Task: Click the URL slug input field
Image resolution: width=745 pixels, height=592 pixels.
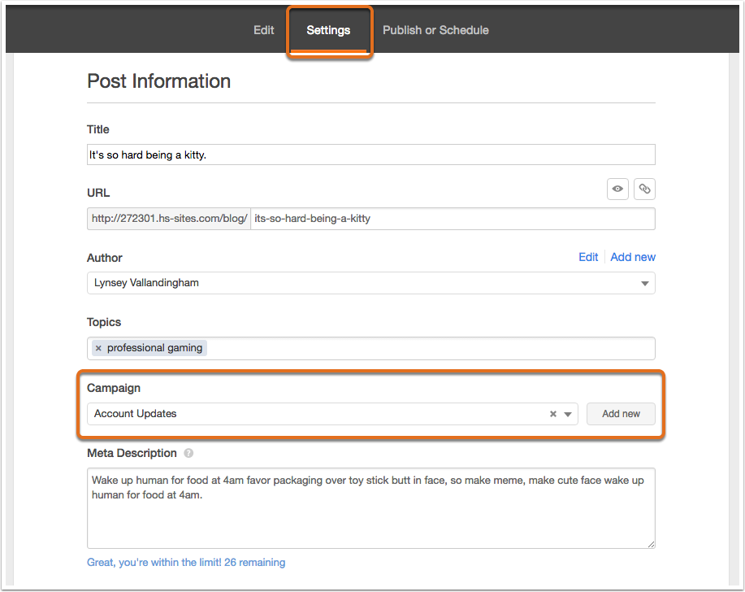Action: [453, 219]
